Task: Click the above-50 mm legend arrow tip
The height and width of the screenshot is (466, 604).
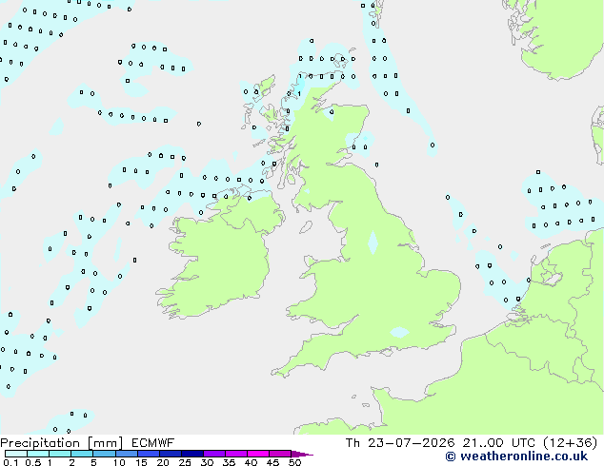Action: pyautogui.click(x=302, y=454)
